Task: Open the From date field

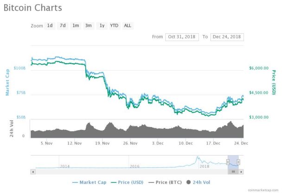Action: coord(182,37)
